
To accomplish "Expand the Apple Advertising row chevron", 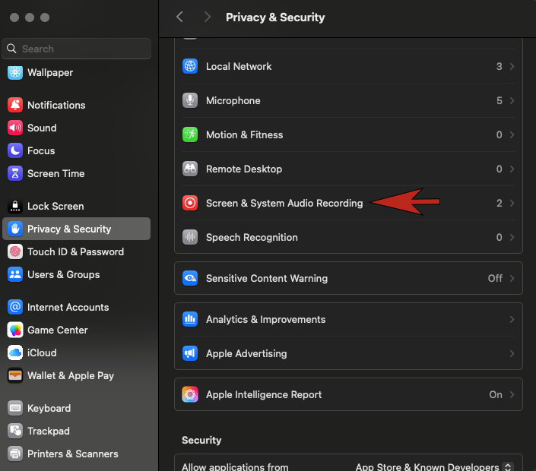I will [x=512, y=354].
